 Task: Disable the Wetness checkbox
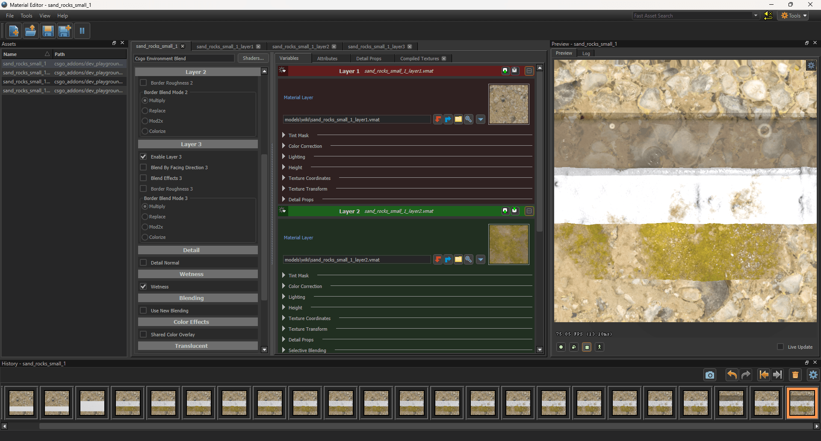tap(143, 286)
